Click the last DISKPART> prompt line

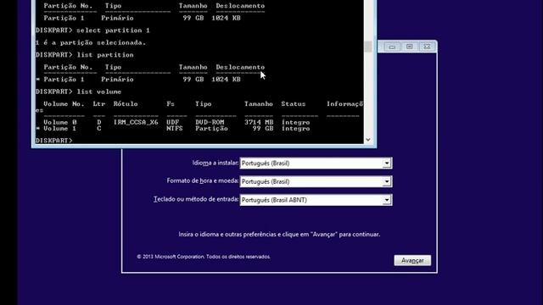point(54,141)
